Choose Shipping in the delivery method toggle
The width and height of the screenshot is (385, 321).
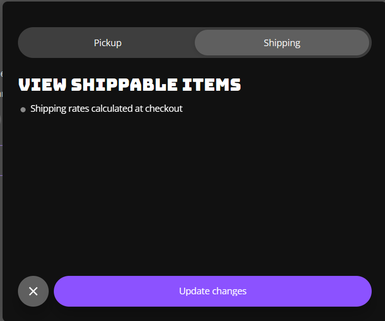coord(281,43)
